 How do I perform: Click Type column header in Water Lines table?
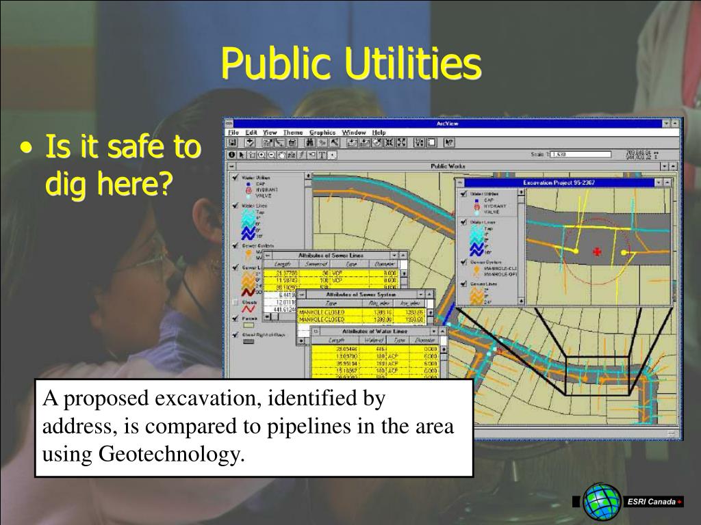(x=399, y=340)
